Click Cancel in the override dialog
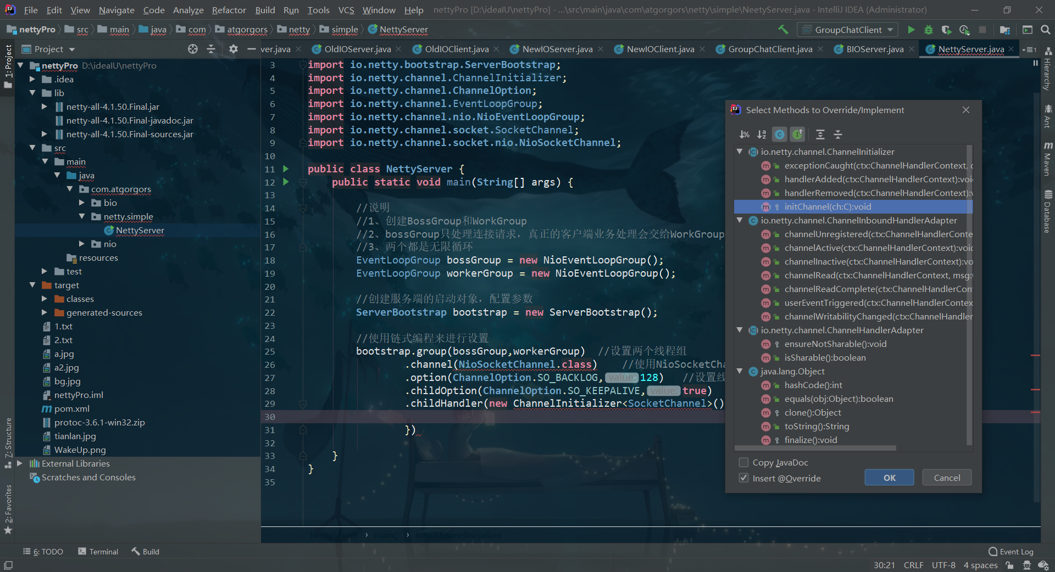Viewport: 1055px width, 572px height. [x=947, y=478]
